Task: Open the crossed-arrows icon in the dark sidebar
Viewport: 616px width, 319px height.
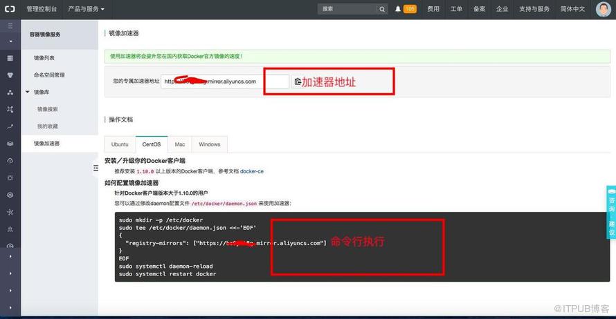Action: [x=10, y=109]
